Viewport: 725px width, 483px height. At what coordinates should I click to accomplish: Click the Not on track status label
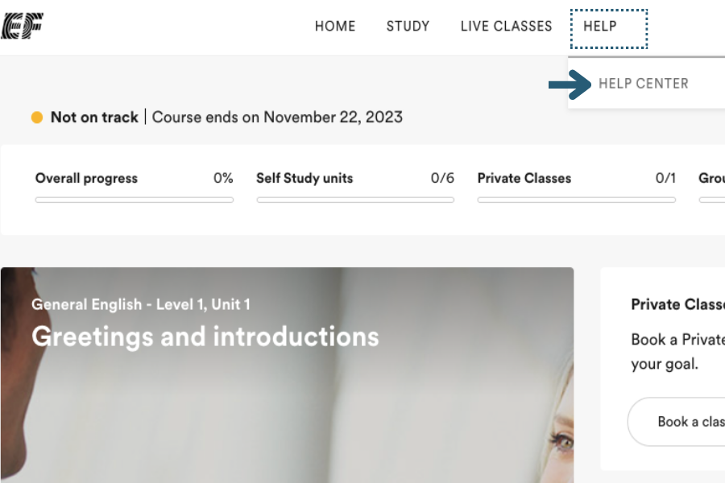[94, 118]
